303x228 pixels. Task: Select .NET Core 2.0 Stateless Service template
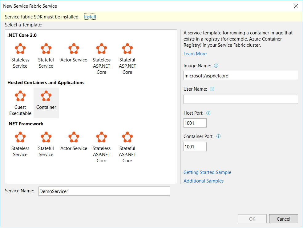[20, 55]
